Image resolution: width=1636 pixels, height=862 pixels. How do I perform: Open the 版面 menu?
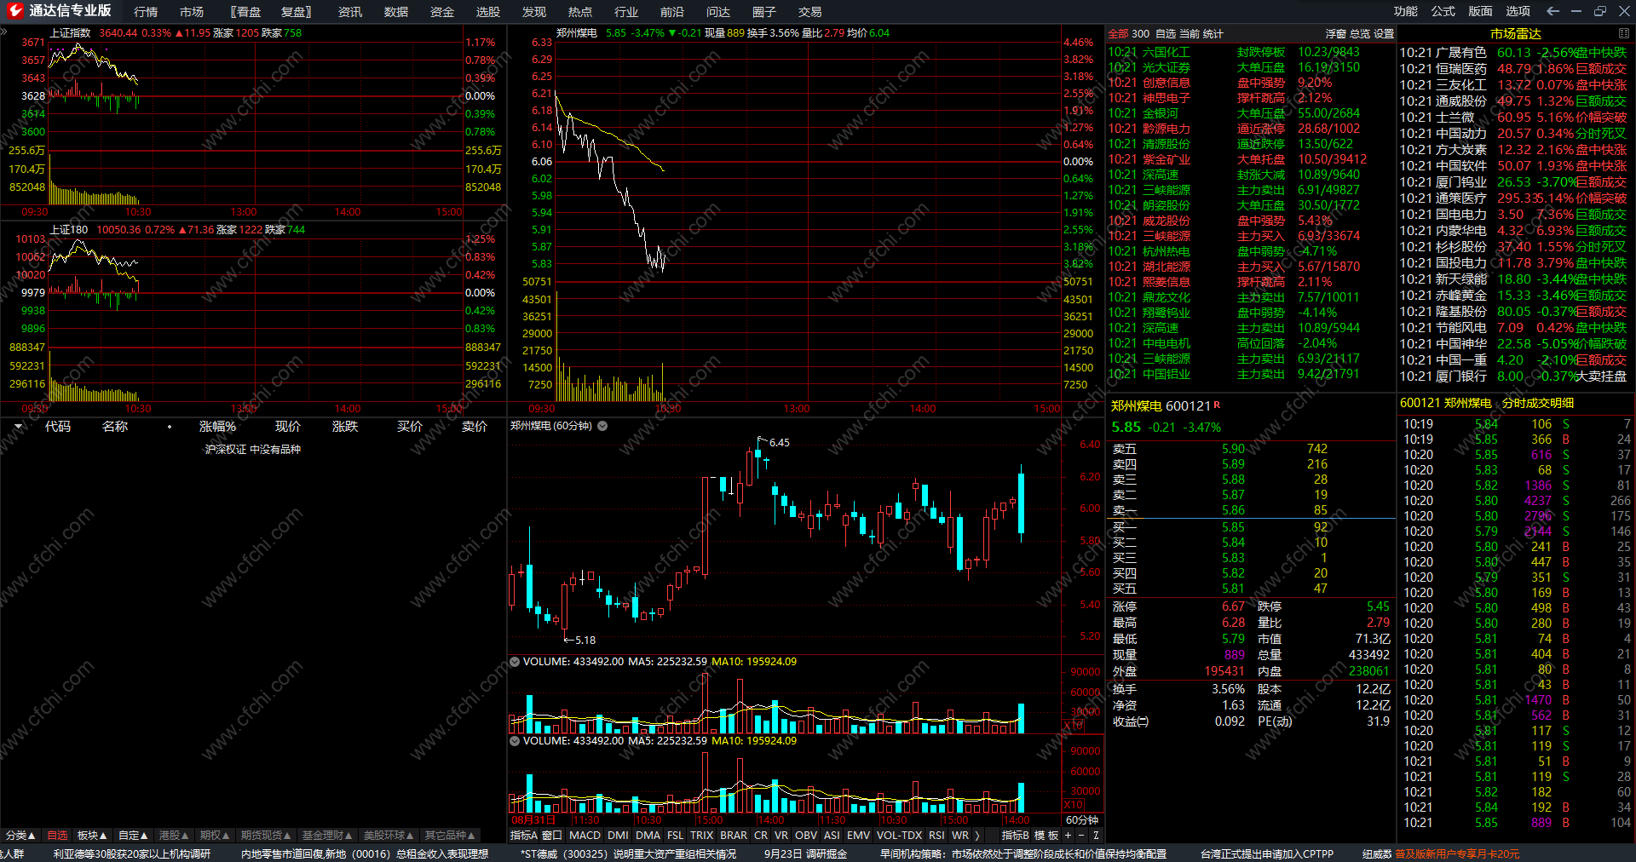(1481, 11)
